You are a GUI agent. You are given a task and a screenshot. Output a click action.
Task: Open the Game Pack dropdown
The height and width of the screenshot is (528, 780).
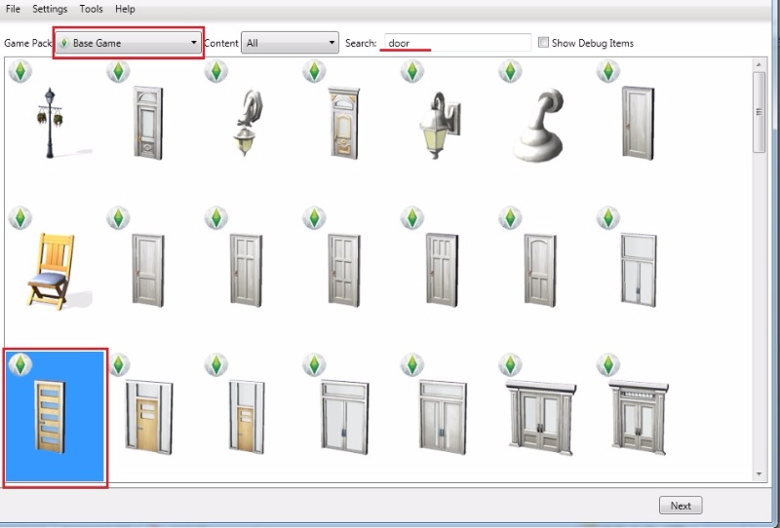tap(128, 43)
